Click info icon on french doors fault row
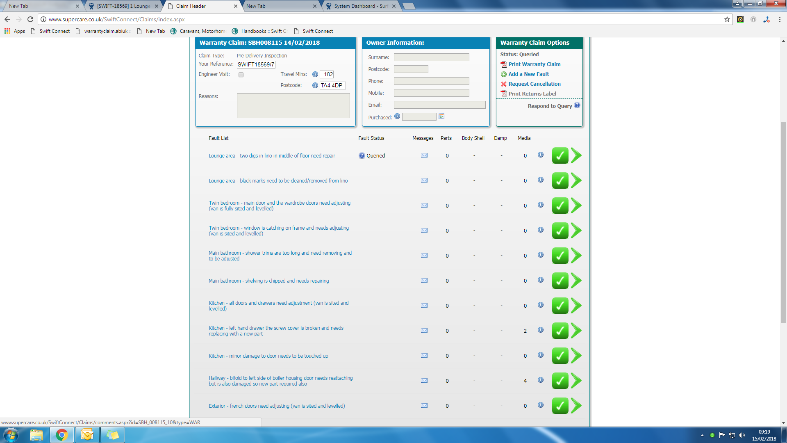The height and width of the screenshot is (443, 787). click(541, 405)
